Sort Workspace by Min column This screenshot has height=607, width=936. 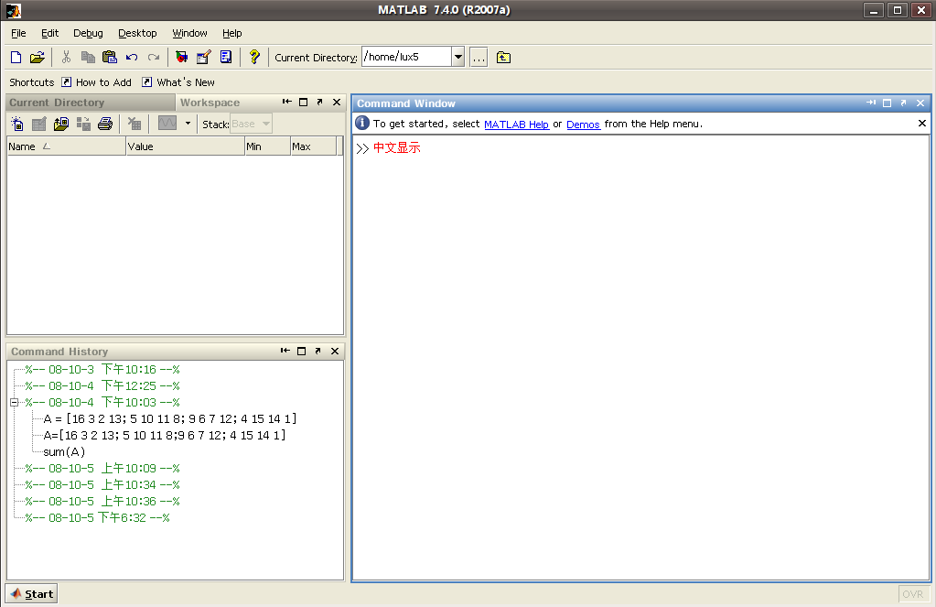point(267,146)
